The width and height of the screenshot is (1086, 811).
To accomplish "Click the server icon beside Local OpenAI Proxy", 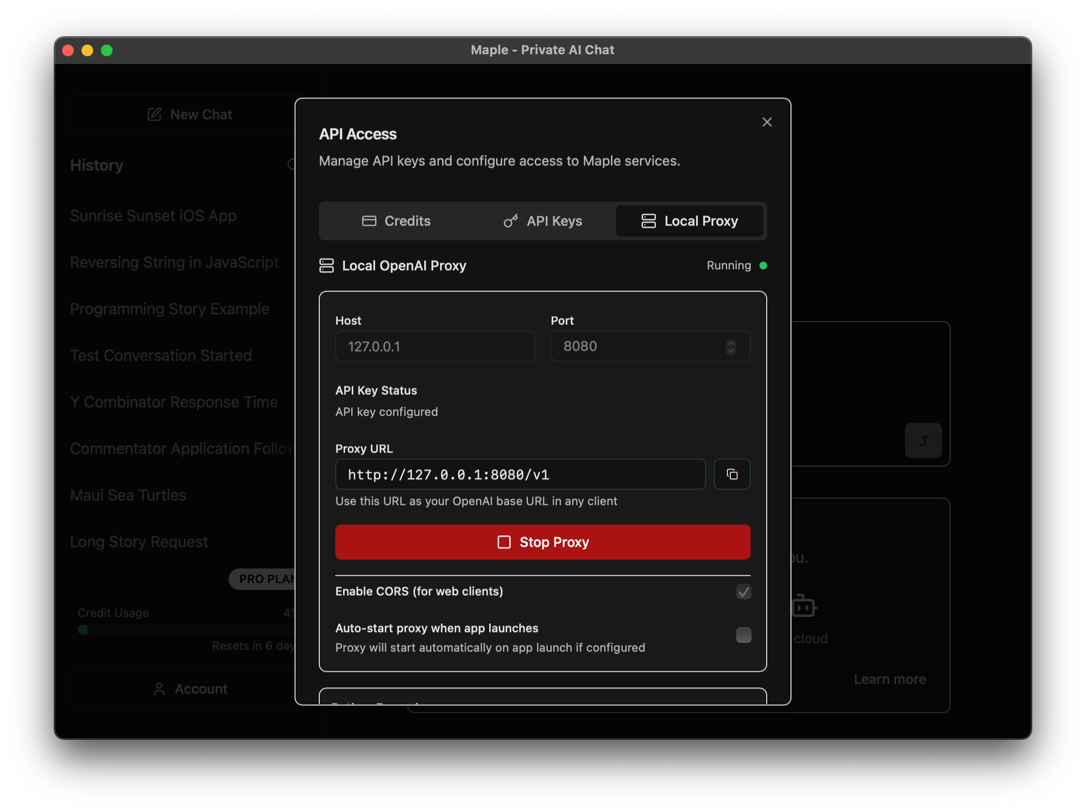I will (x=326, y=265).
